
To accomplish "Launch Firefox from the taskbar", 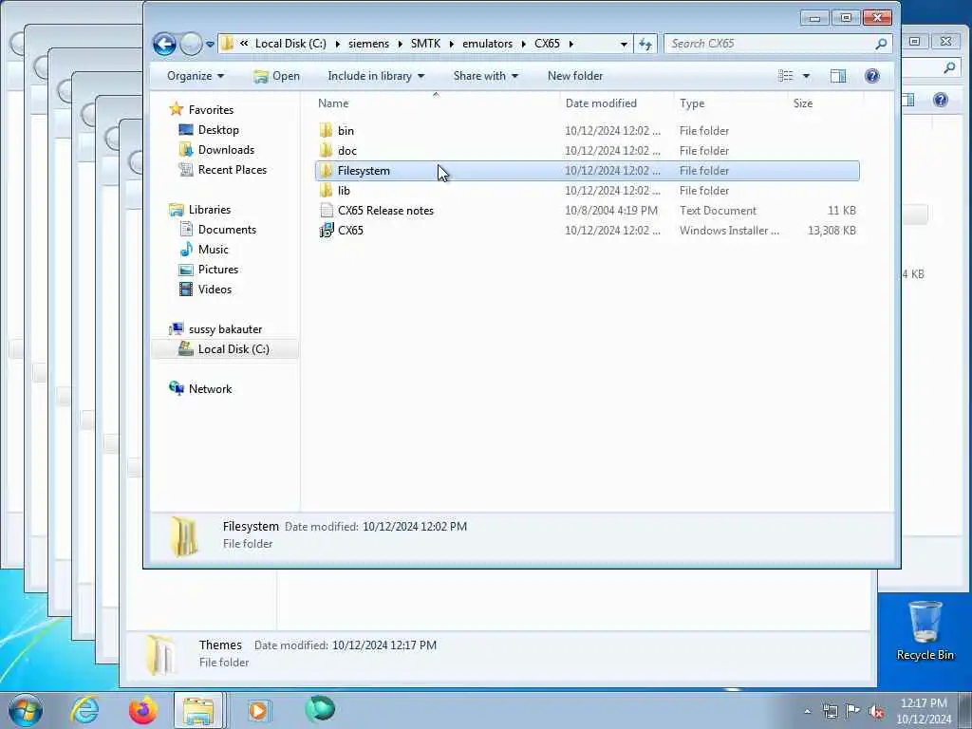I will tap(143, 710).
